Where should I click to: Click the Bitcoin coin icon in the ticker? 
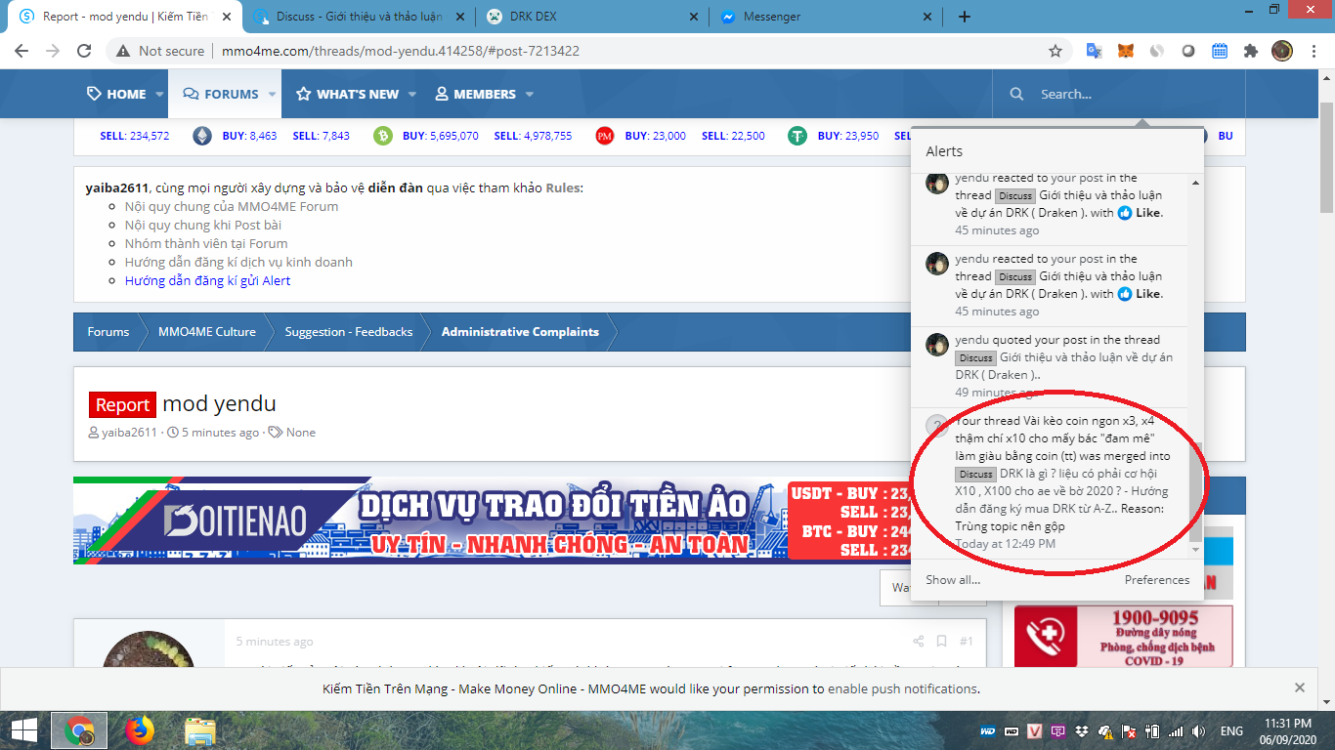pos(382,136)
